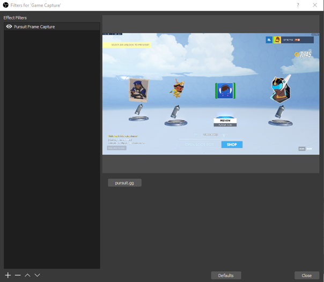This screenshot has height=282, width=324.
Task: Click SELECT AN UNLOCK TO PREVIEW banner
Action: point(127,45)
